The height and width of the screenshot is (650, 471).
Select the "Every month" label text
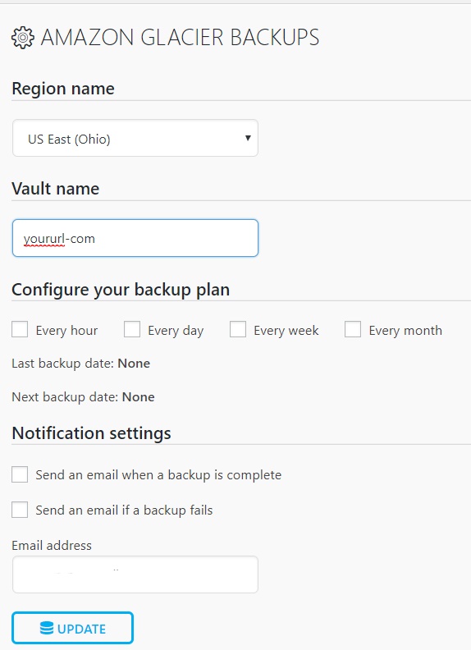tap(405, 331)
